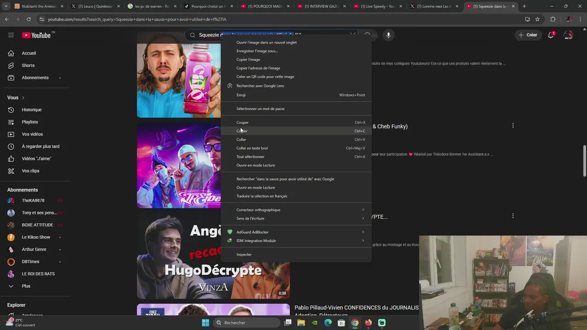Choose Inspecter in the context menu

296,254
